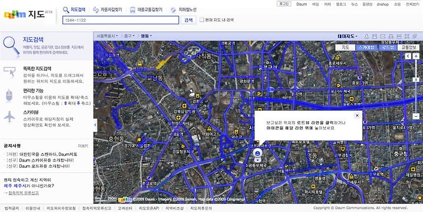Click the palace marker above 경희궁

(198, 96)
